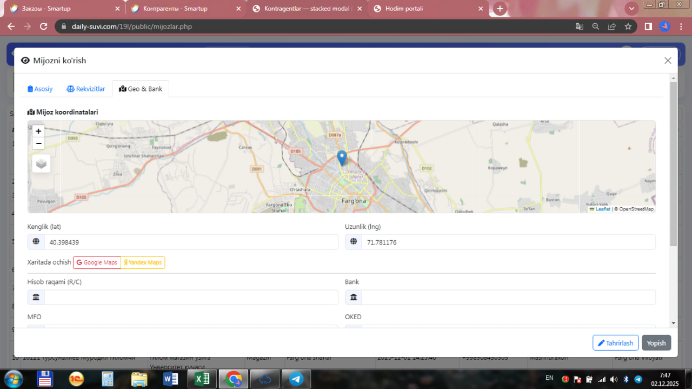Open location in Yandex Maps

click(x=143, y=262)
